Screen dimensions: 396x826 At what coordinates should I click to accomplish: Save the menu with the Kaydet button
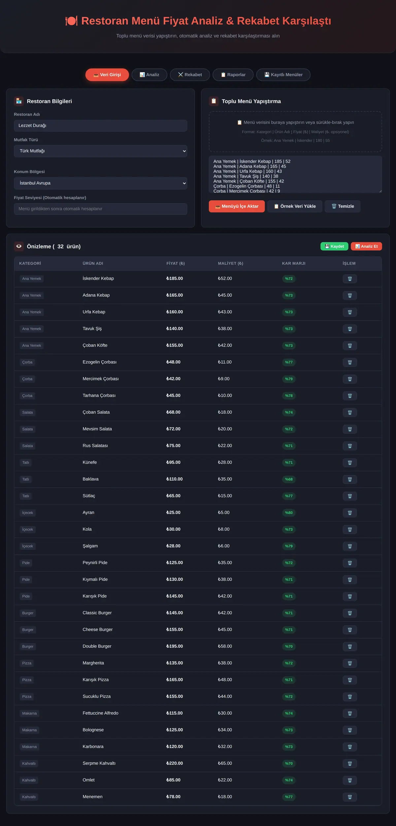(334, 246)
